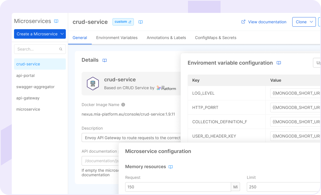Image resolution: width=321 pixels, height=195 pixels.
Task: Click the Key column header
Action: (x=196, y=80)
